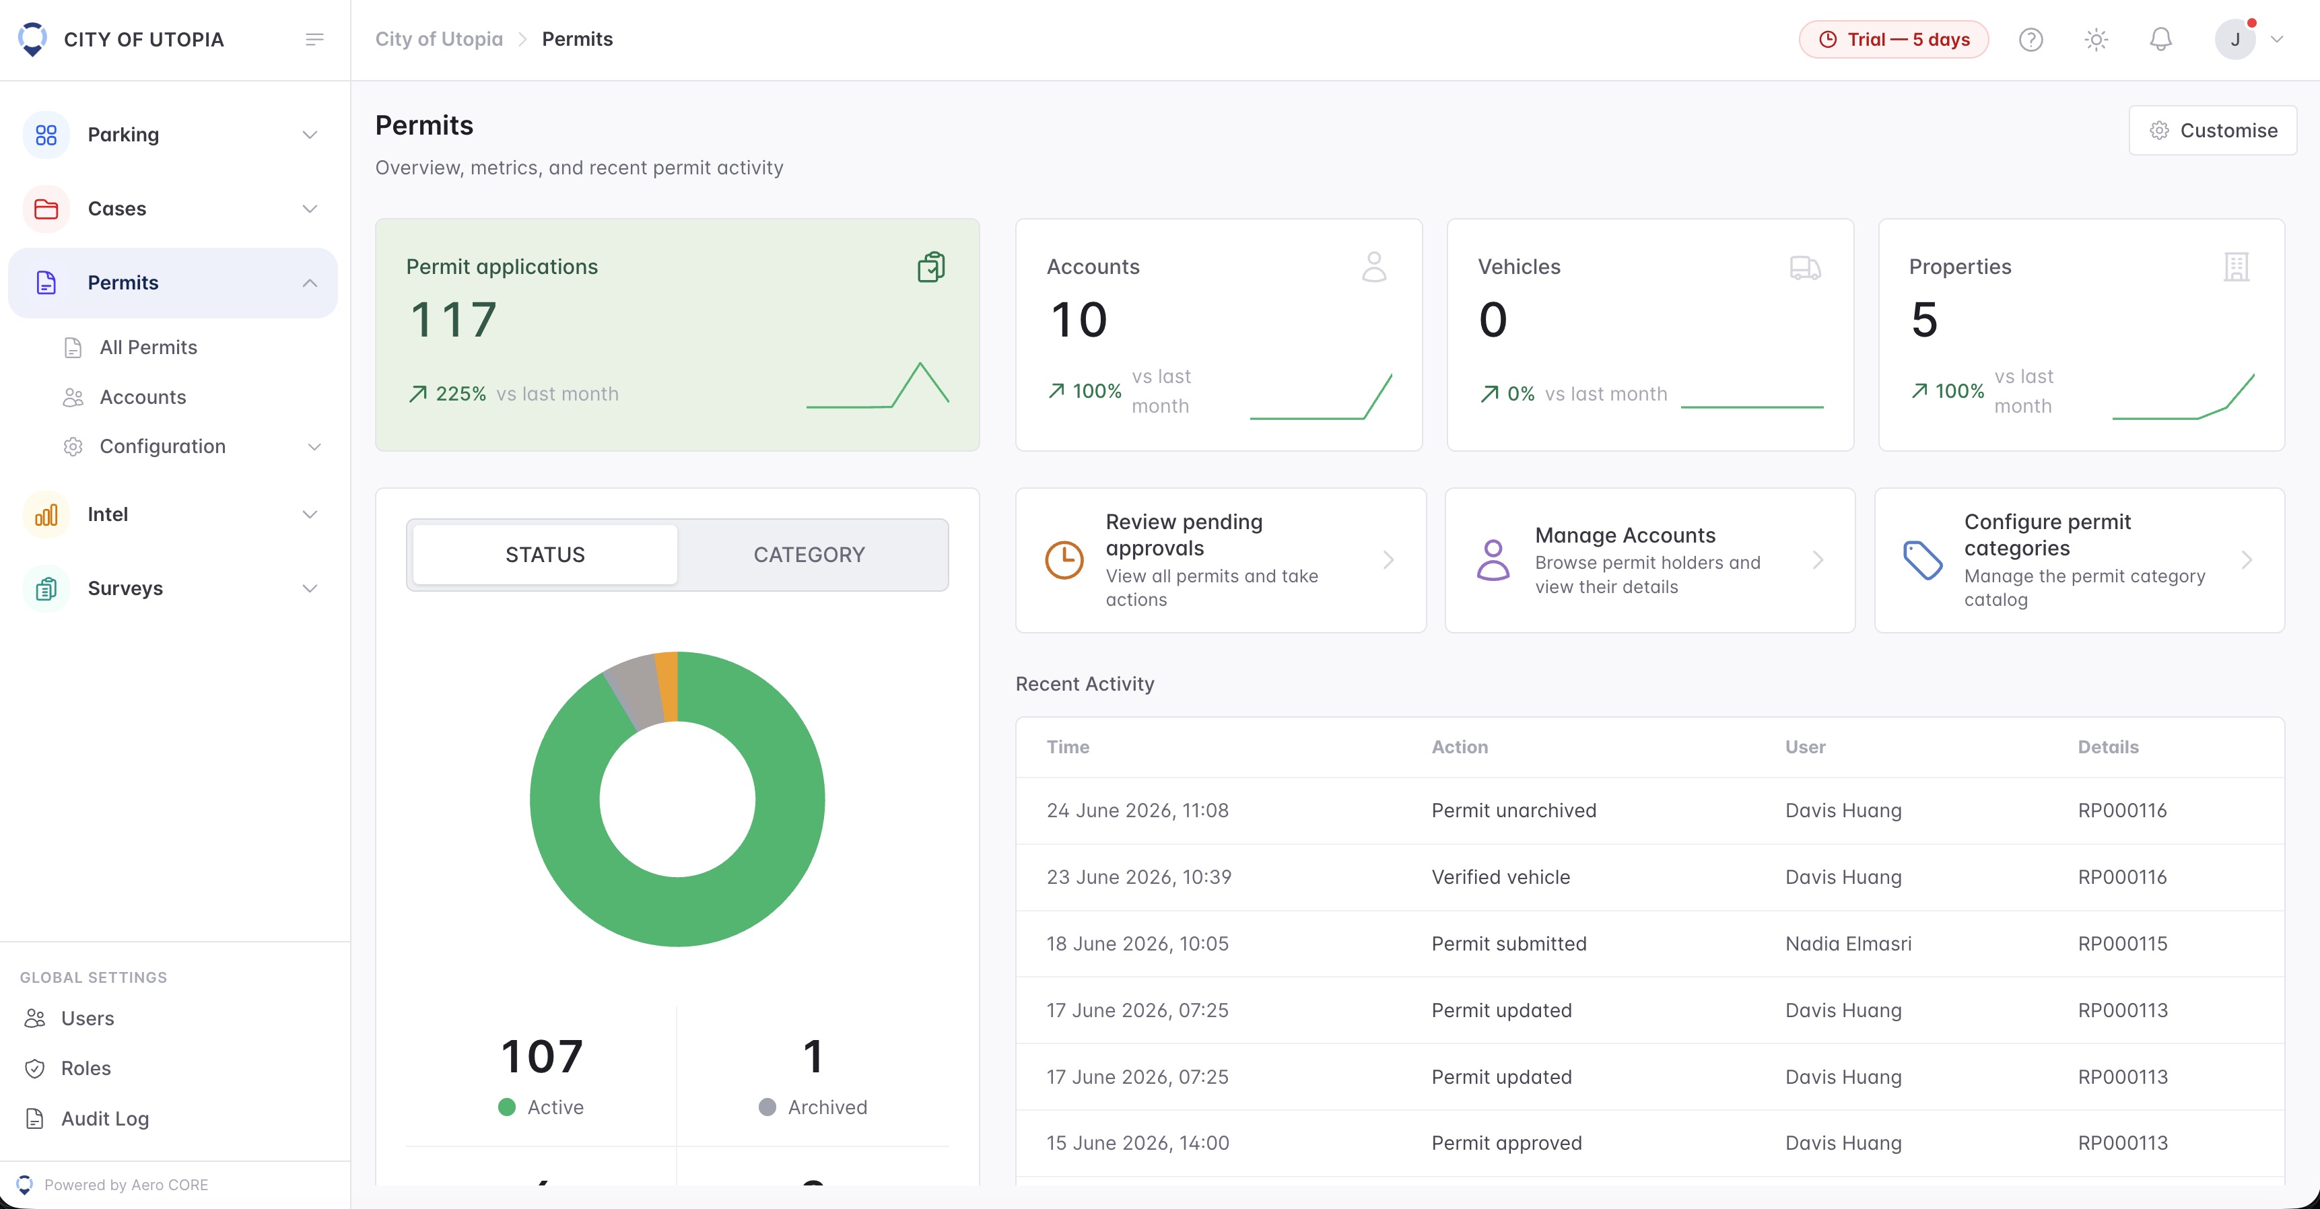Click the purple person icon on Manage Accounts

(x=1493, y=560)
